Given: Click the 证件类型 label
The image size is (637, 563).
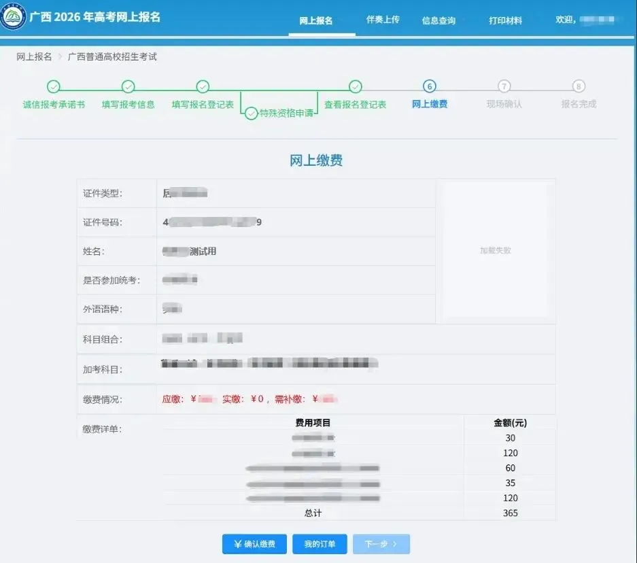Looking at the screenshot, I should [103, 193].
